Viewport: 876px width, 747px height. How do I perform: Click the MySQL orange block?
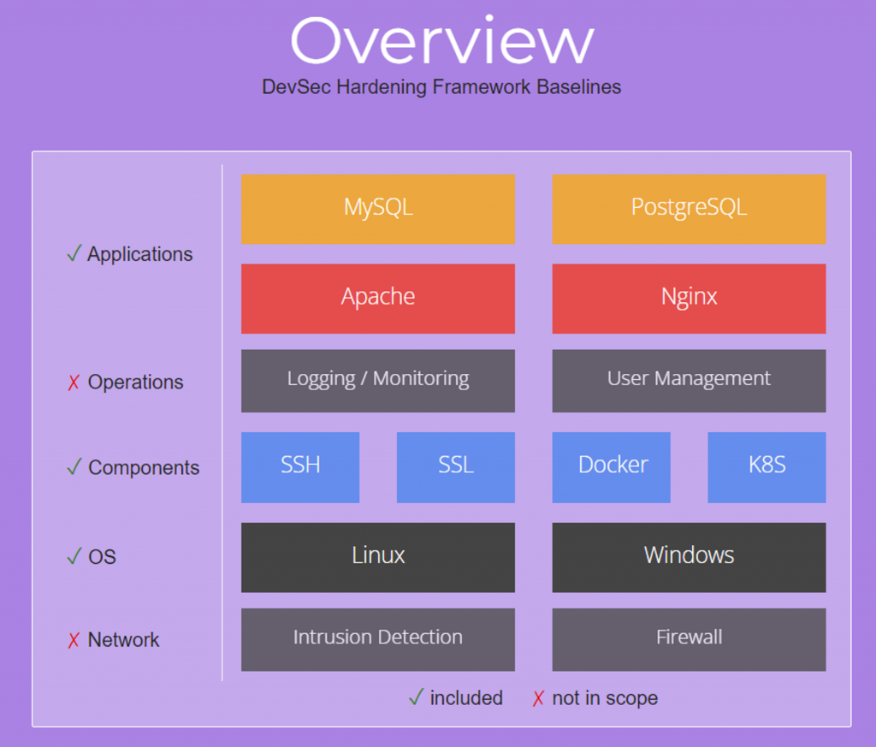pos(377,209)
